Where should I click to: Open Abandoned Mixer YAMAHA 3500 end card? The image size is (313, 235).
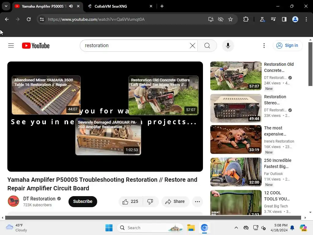[46, 95]
